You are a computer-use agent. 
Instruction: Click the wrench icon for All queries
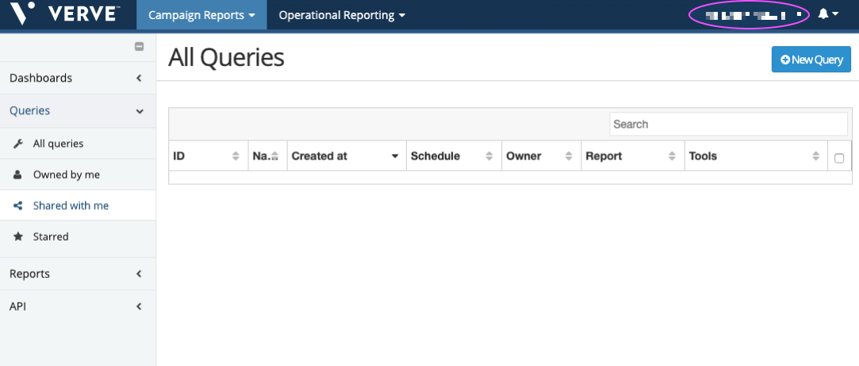[18, 144]
